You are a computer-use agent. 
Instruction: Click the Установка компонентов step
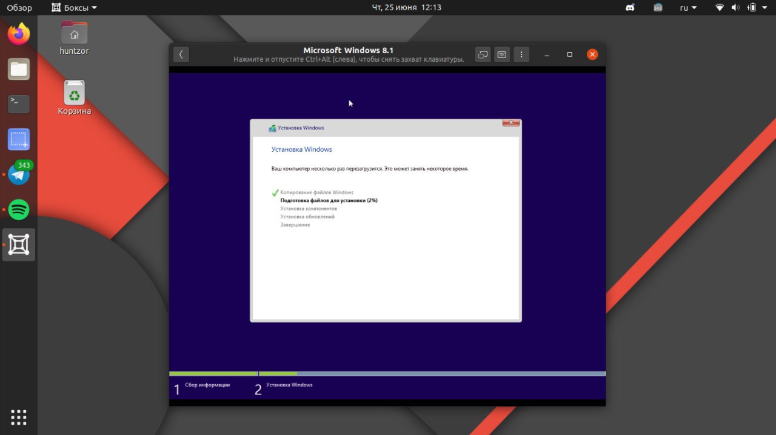pyautogui.click(x=309, y=209)
